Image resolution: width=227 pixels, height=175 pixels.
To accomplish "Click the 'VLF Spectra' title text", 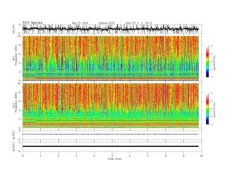I will [x=32, y=23].
